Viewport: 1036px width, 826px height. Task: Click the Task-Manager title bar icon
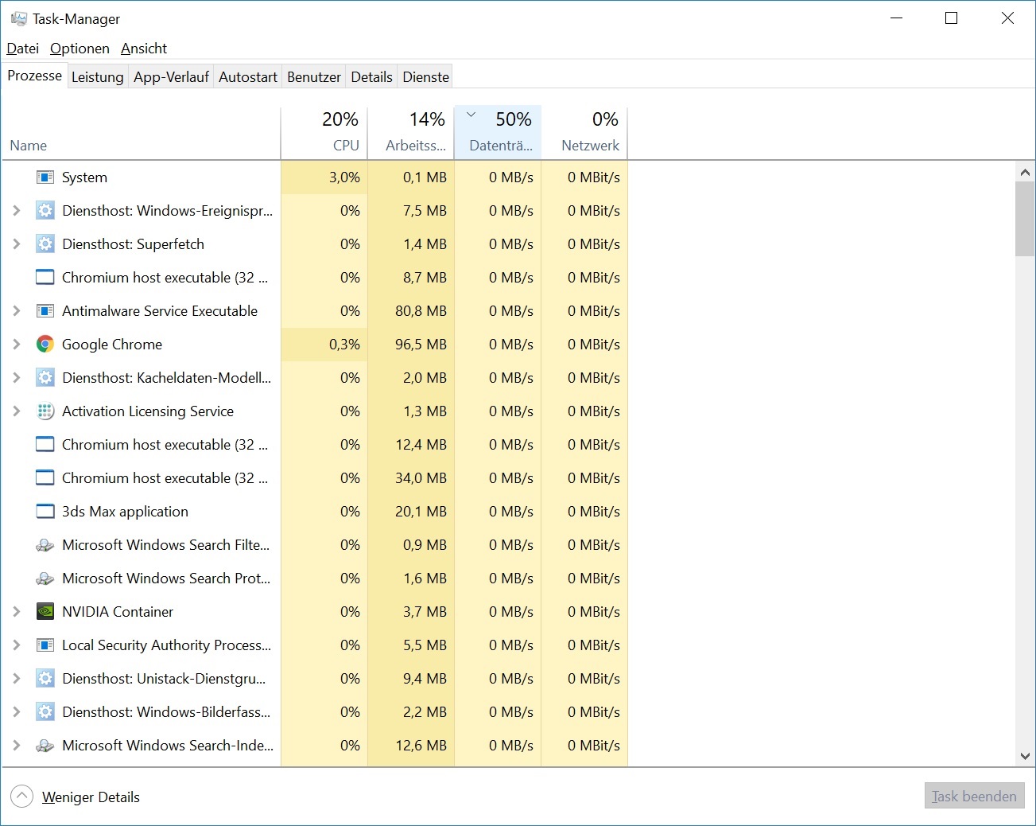click(x=19, y=18)
